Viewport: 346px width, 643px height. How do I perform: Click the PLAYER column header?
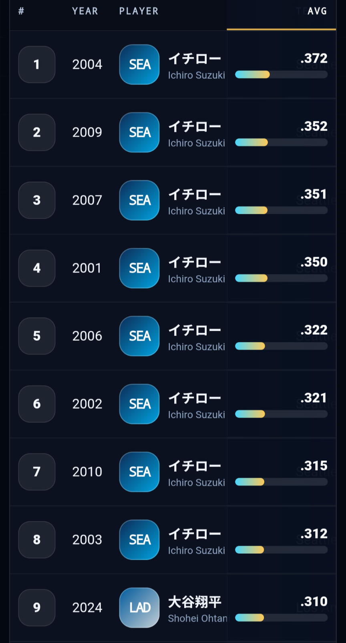139,11
